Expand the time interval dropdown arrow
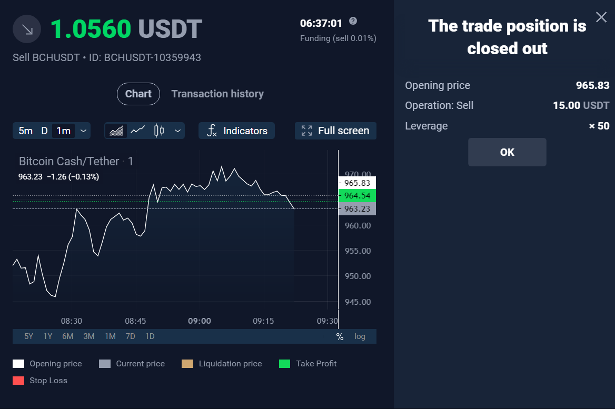The height and width of the screenshot is (409, 615). point(83,131)
